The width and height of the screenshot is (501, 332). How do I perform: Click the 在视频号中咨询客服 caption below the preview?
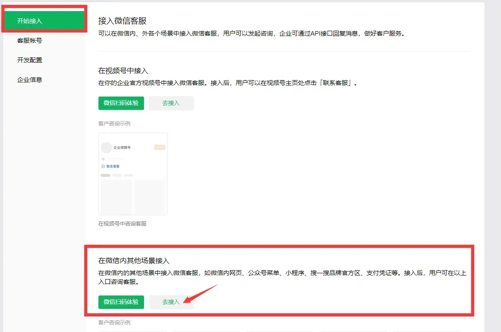tap(122, 224)
